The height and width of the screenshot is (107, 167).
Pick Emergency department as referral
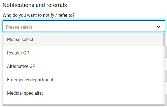point(83,80)
